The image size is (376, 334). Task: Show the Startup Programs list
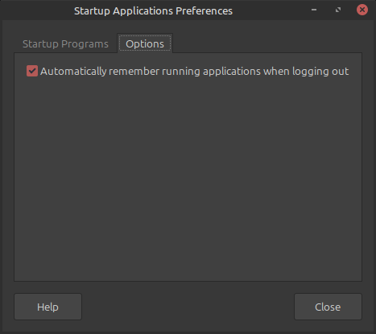(x=65, y=43)
